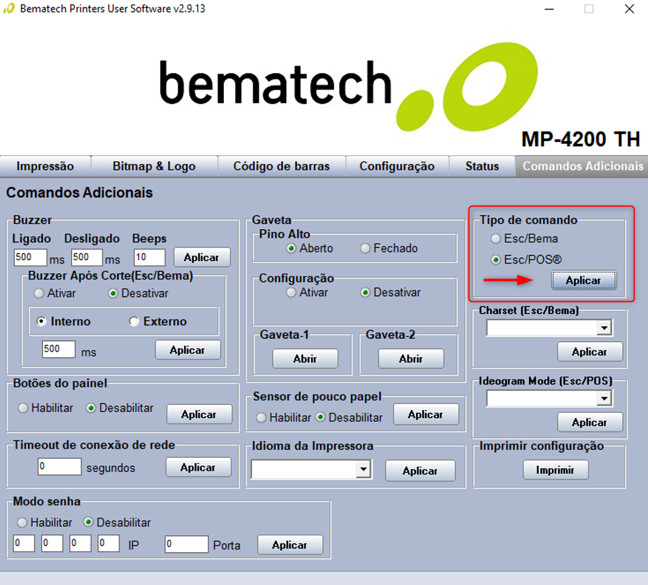
Task: Open Gaveta-2 with Abrir button
Action: pos(411,358)
